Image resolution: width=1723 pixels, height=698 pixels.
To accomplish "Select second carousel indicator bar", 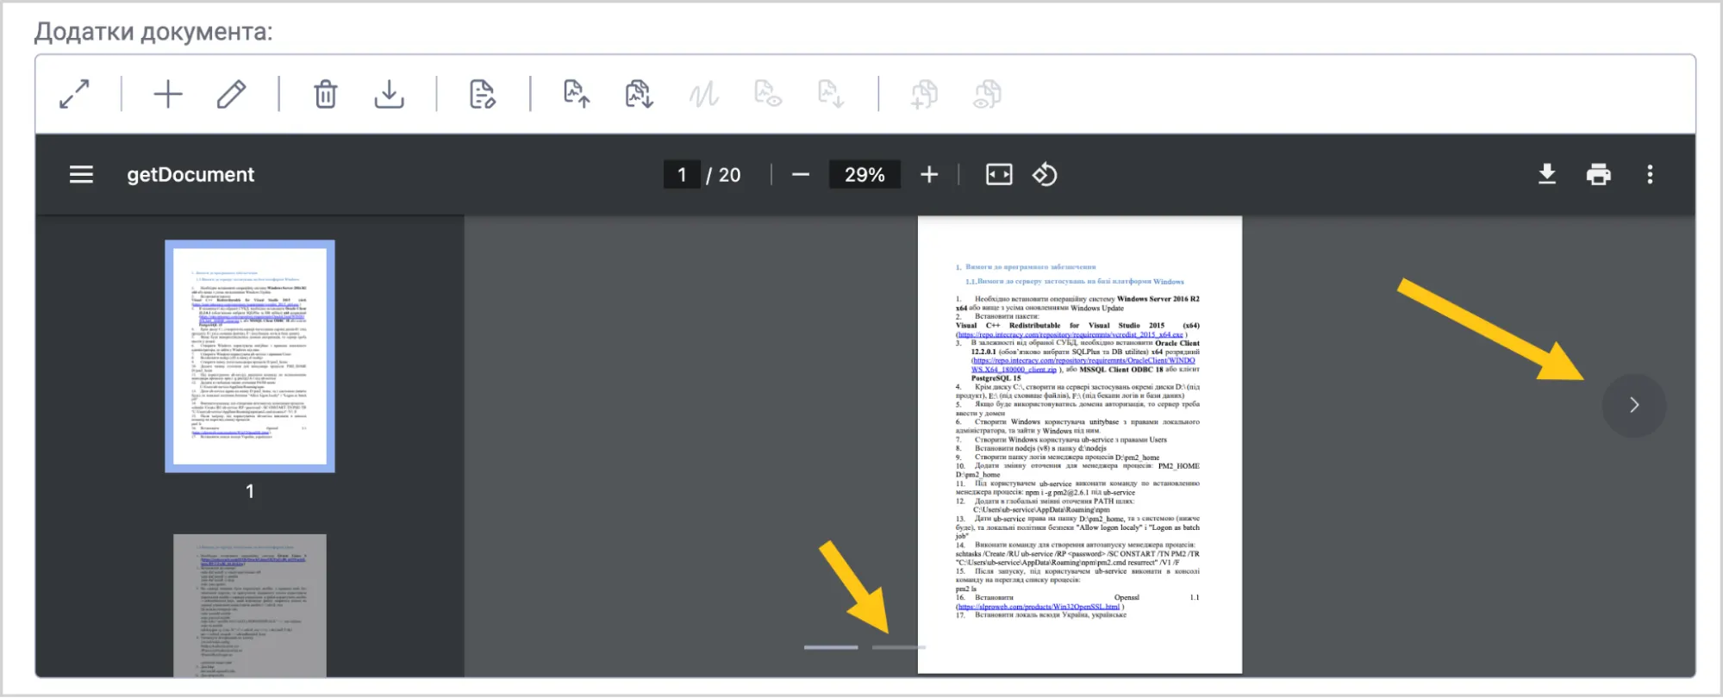I will tap(899, 647).
